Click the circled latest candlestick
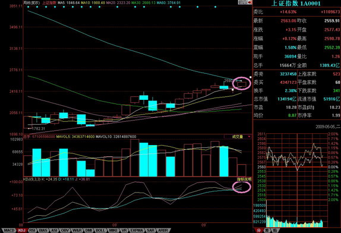The height and width of the screenshot is (233, 341). [x=242, y=84]
